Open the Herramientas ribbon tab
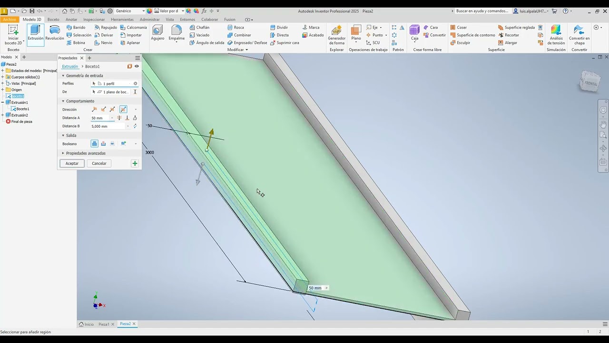The image size is (609, 343). pos(122,20)
